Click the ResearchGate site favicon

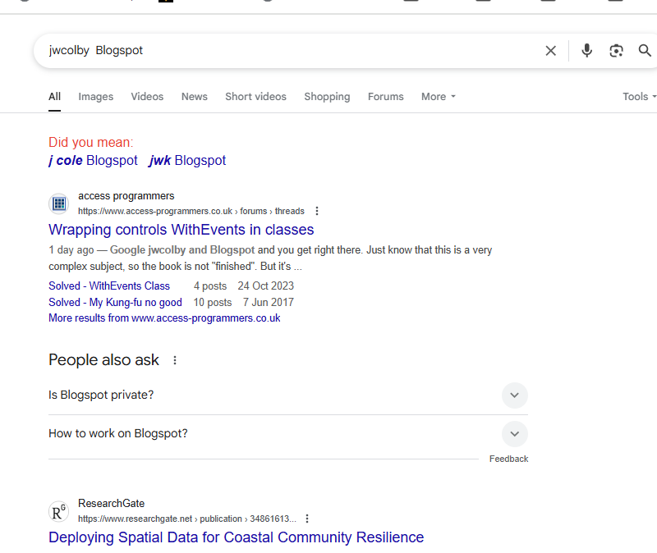[58, 511]
